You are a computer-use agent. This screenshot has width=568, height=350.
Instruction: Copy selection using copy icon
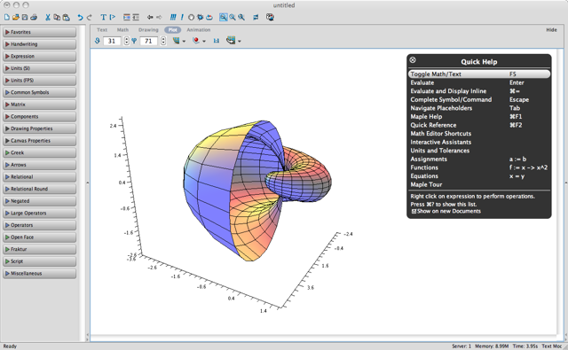coord(57,17)
